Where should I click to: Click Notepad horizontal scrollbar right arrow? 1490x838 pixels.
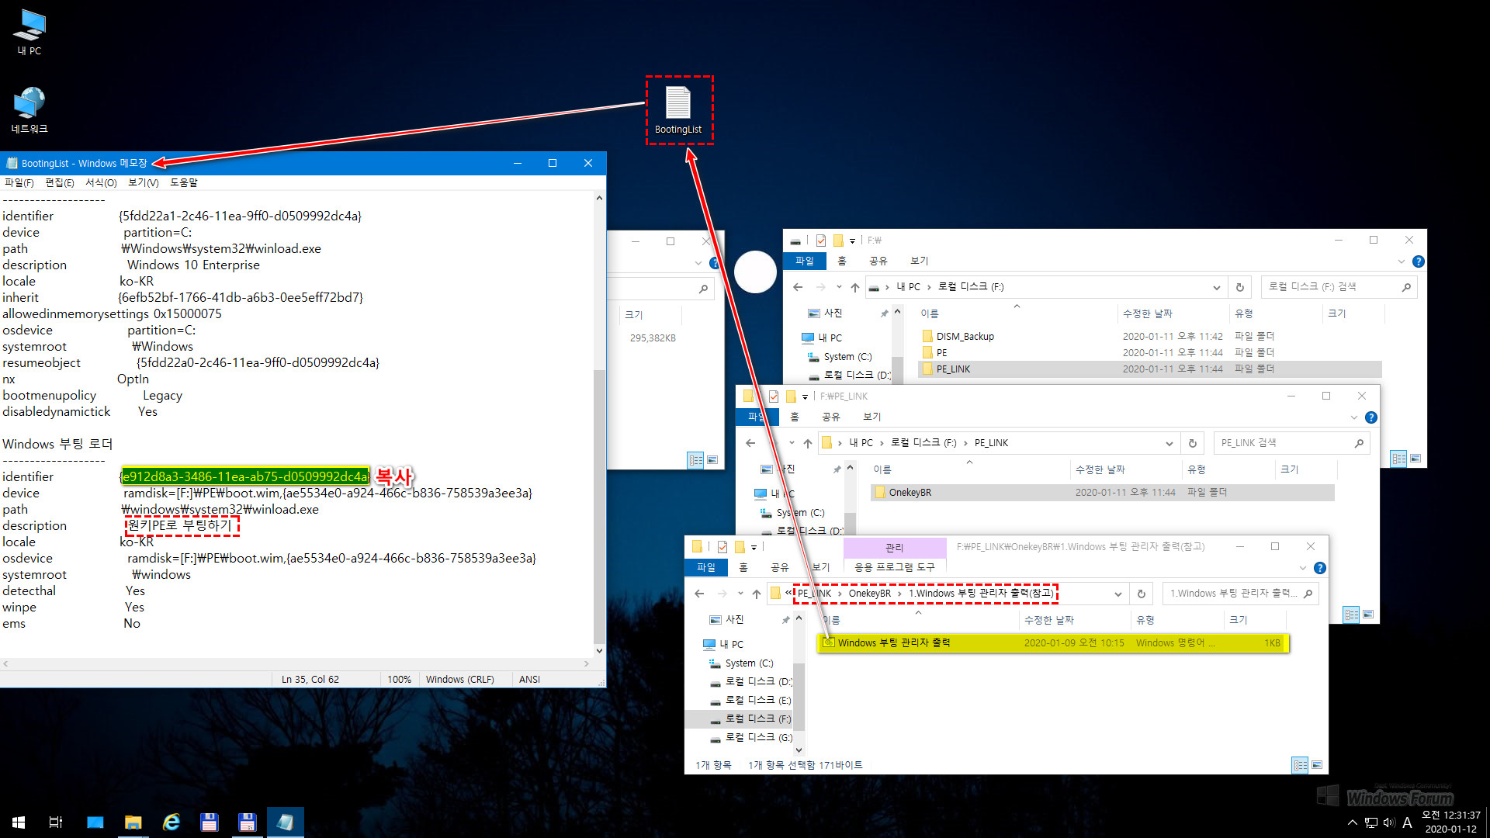click(587, 664)
